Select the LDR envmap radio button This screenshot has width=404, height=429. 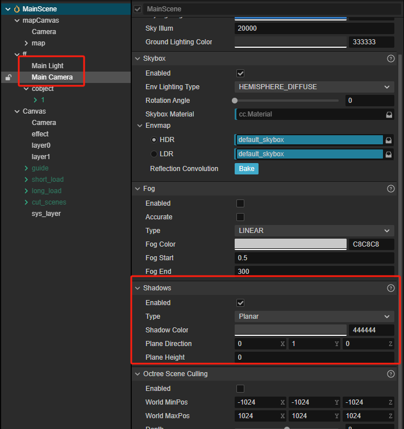coord(154,154)
